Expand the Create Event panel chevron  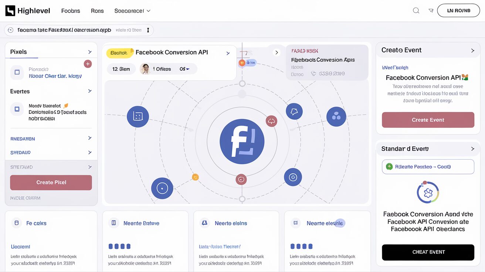point(472,50)
